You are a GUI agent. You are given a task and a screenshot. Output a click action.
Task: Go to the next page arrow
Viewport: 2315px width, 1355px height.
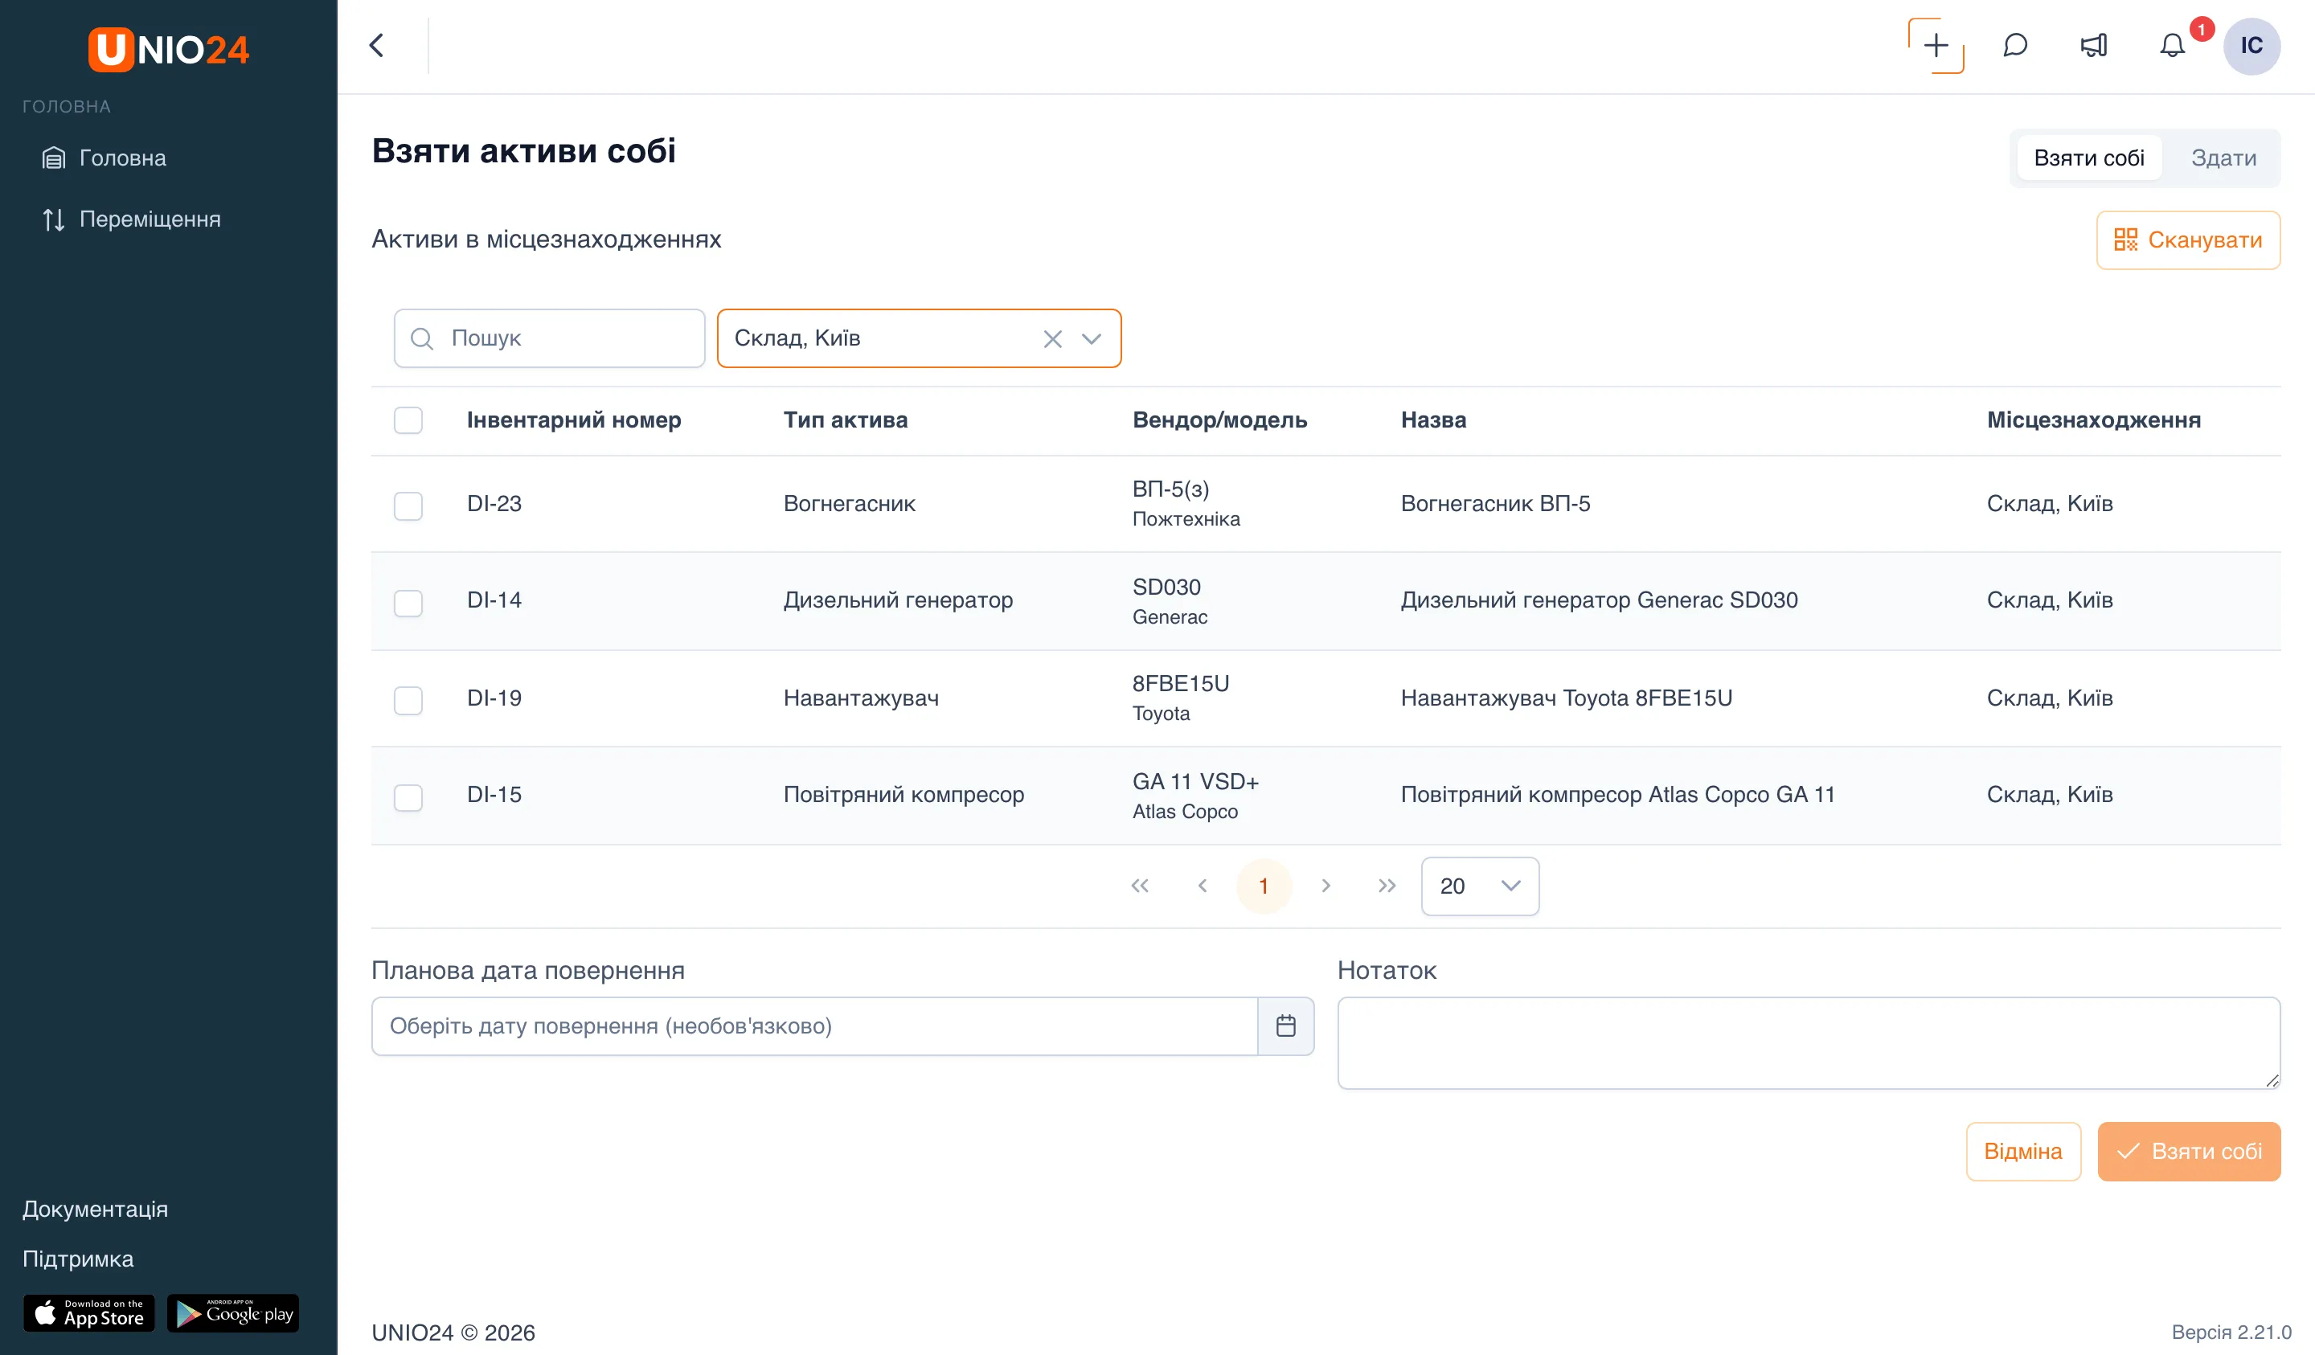click(x=1325, y=886)
